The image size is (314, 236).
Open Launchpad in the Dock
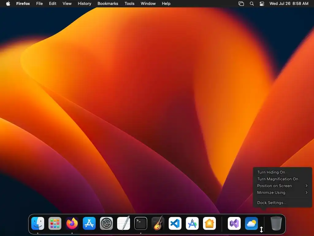55,223
